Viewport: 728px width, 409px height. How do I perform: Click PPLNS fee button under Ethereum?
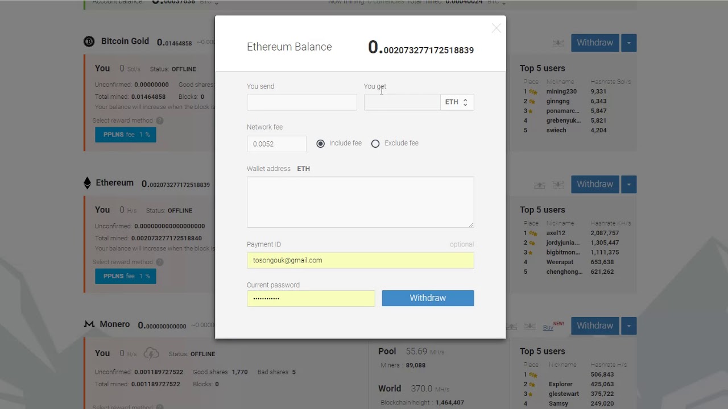pyautogui.click(x=126, y=276)
